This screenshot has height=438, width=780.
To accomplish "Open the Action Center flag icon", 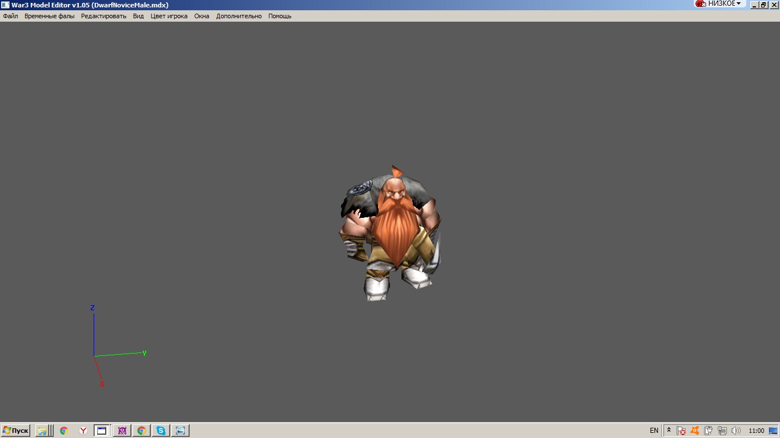I will pos(681,431).
